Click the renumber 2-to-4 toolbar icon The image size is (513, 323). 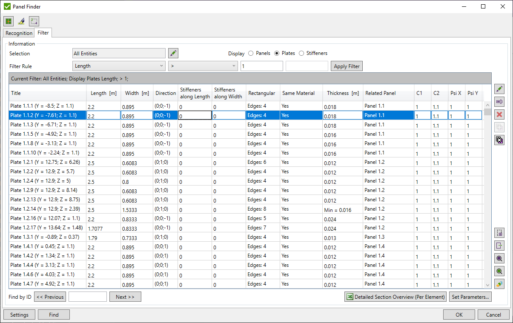[x=34, y=21]
